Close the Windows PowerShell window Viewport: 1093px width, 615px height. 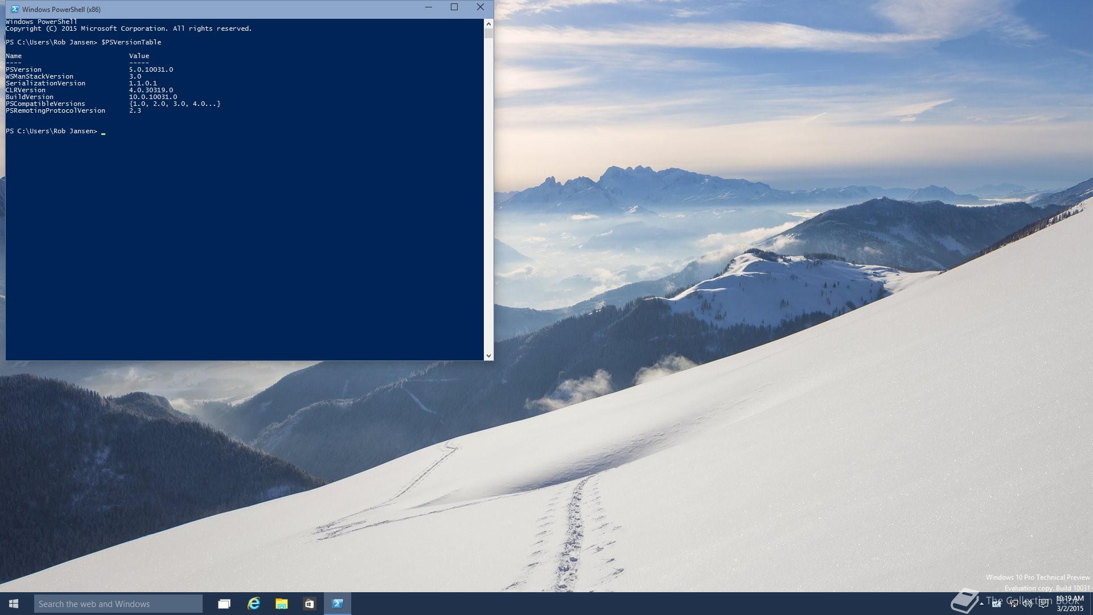coord(480,7)
